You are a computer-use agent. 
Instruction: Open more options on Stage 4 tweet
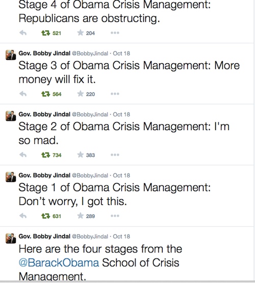(x=115, y=33)
